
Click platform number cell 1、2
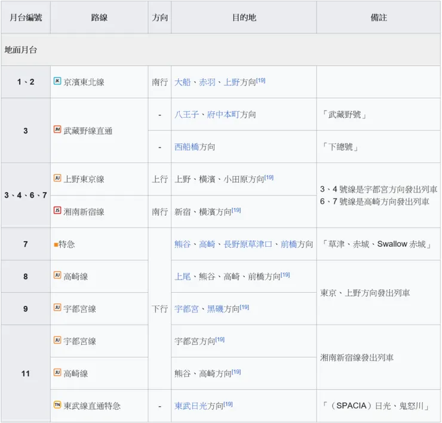coord(26,82)
